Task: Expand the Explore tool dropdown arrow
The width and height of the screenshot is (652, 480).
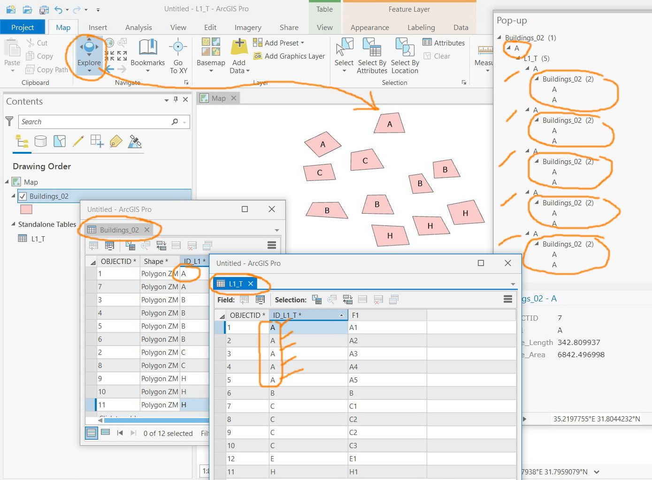Action: [x=89, y=71]
